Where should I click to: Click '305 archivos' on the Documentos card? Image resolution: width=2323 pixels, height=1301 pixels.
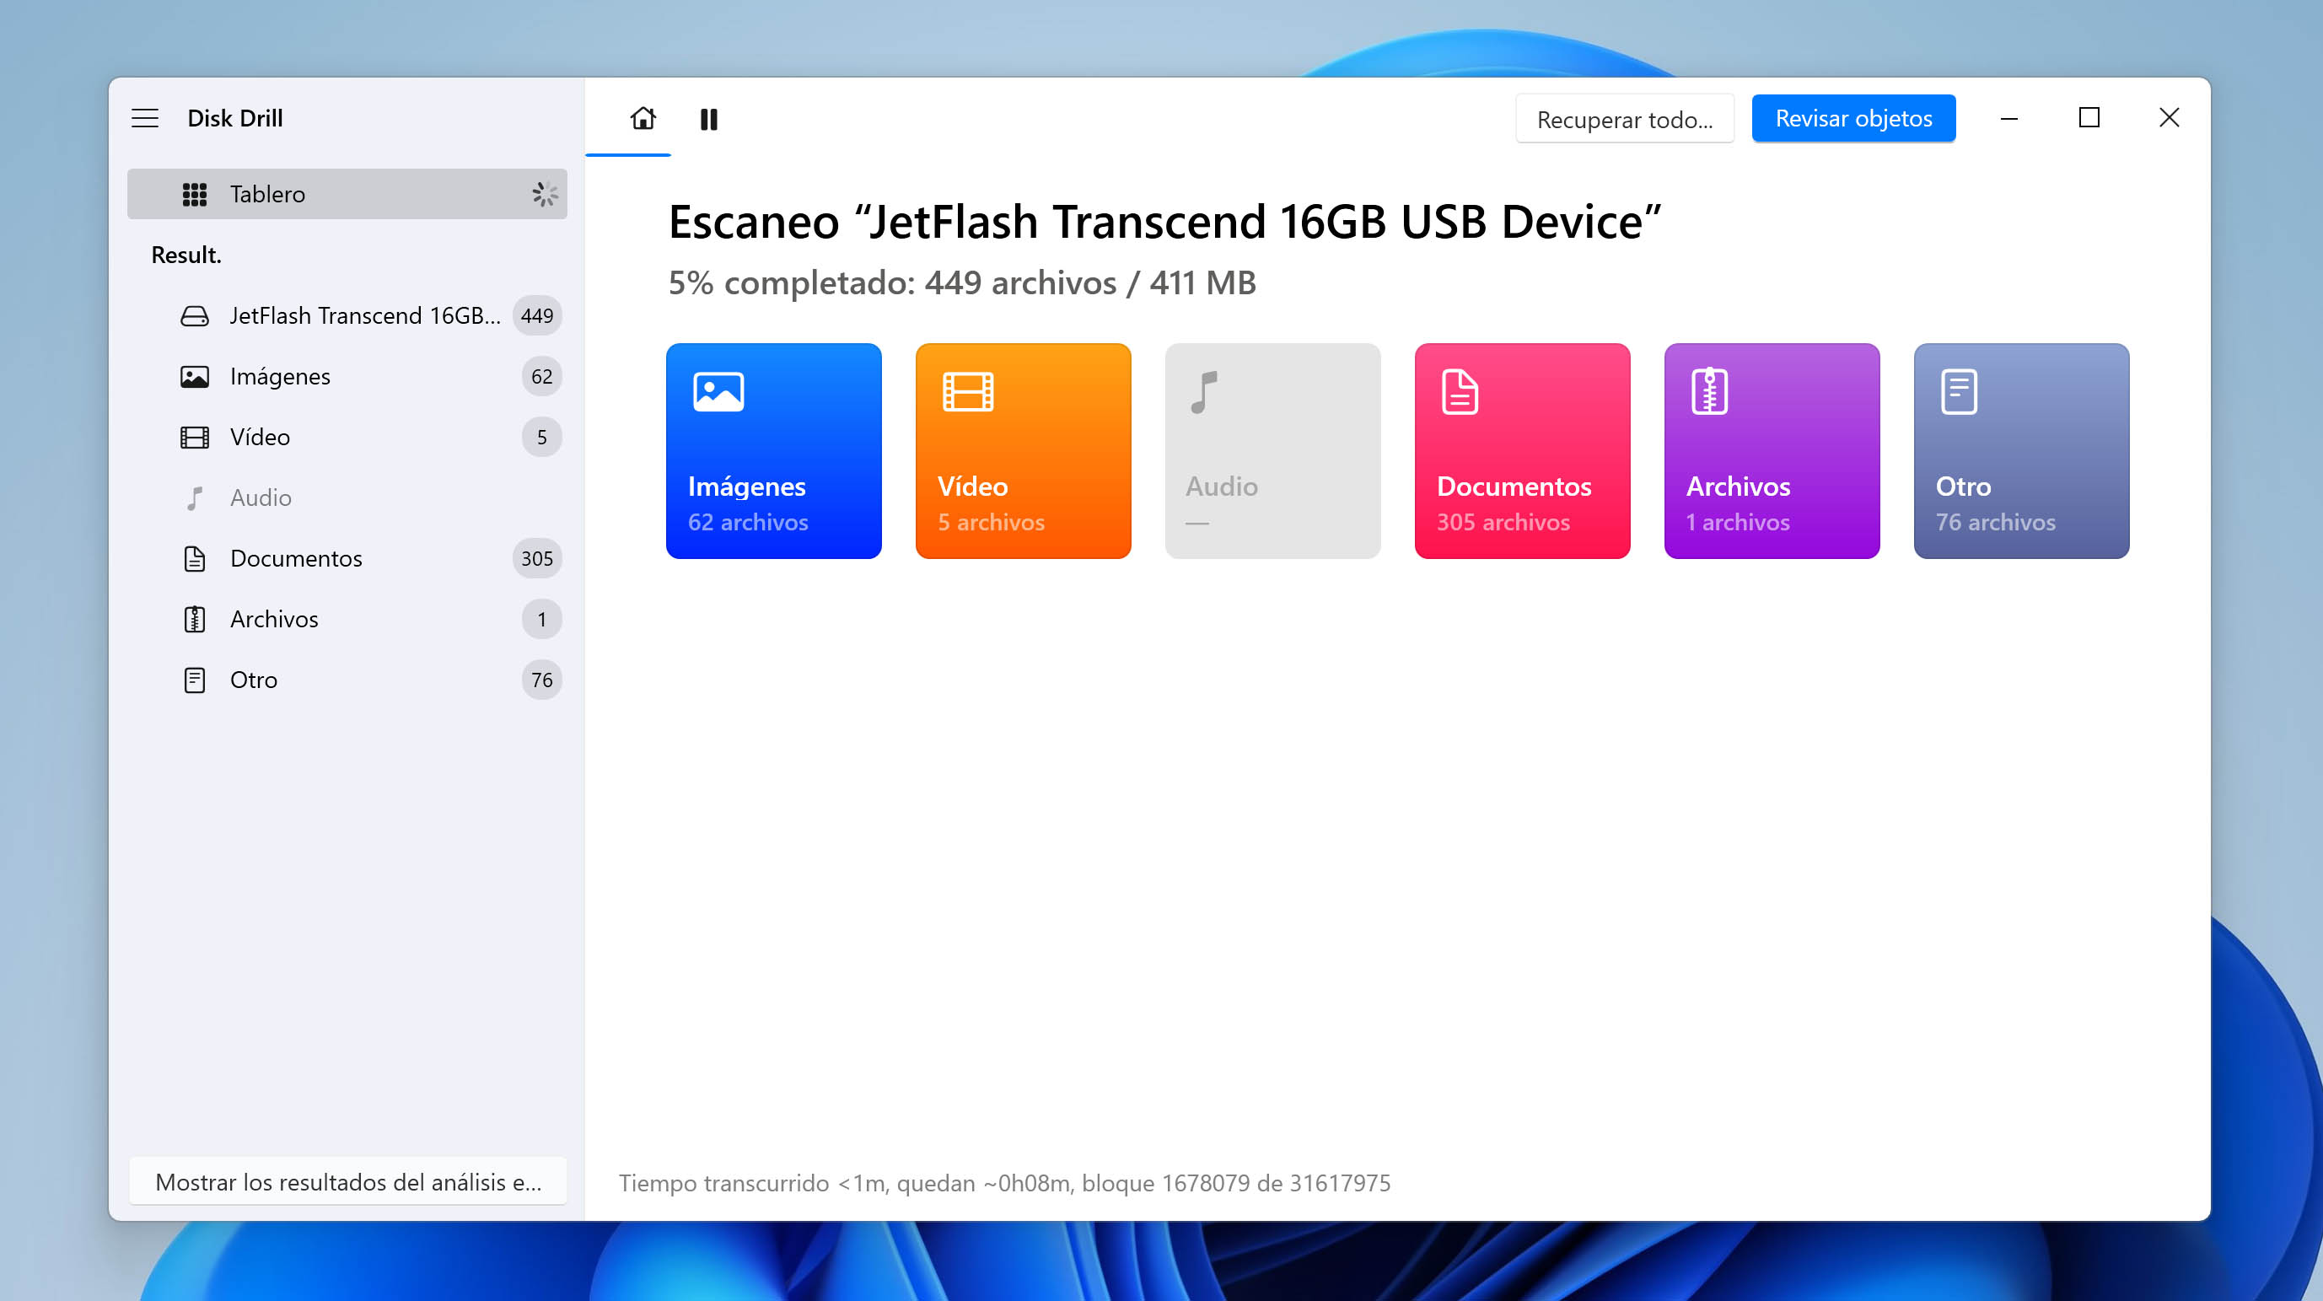(1503, 522)
